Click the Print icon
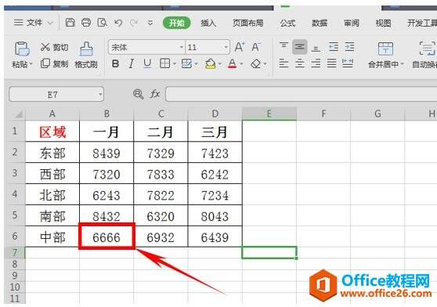 [x=86, y=23]
